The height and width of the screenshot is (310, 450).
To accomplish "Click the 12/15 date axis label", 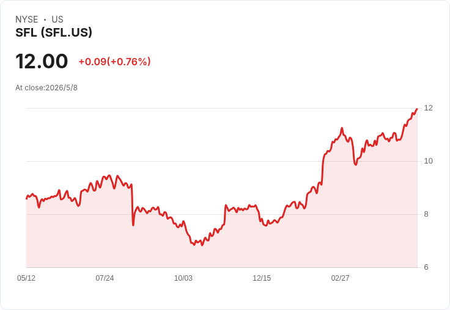I will click(x=262, y=278).
